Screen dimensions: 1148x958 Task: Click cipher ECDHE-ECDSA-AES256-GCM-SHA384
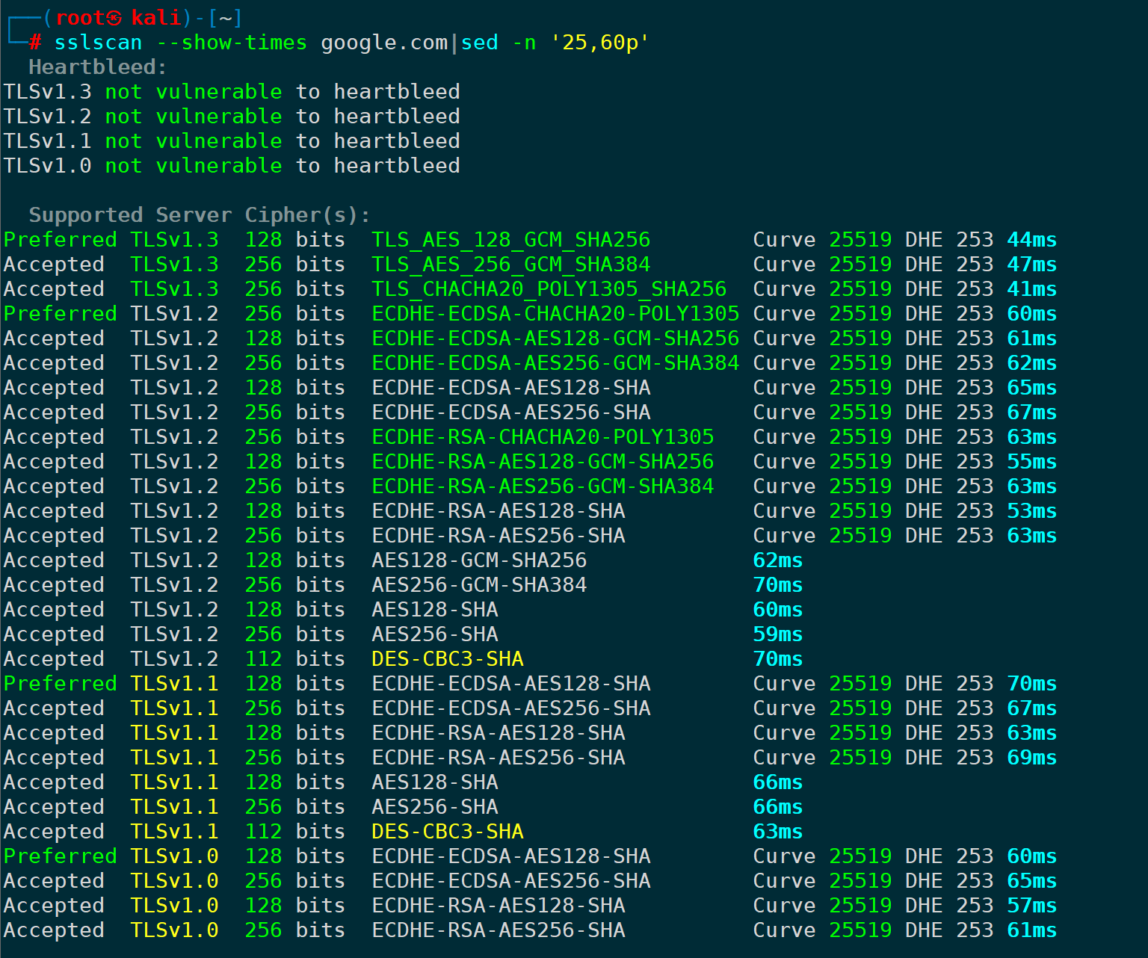(555, 363)
